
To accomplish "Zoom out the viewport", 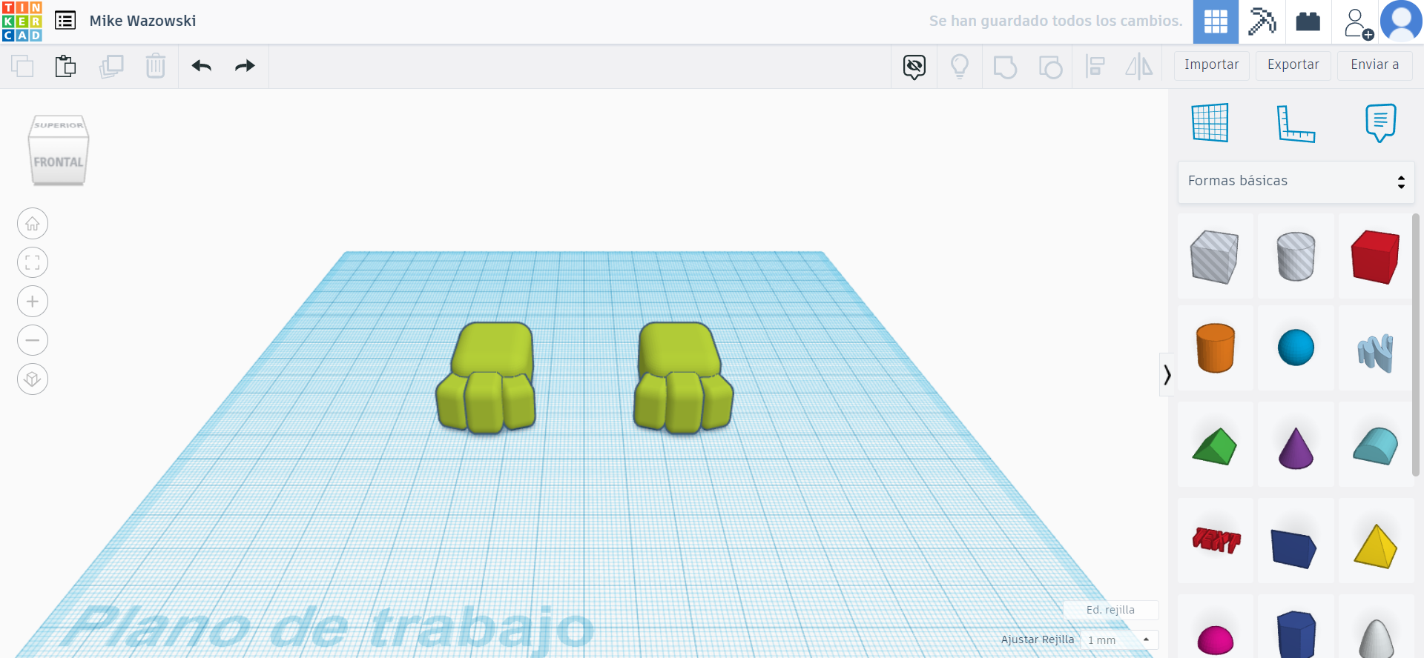I will pos(33,340).
